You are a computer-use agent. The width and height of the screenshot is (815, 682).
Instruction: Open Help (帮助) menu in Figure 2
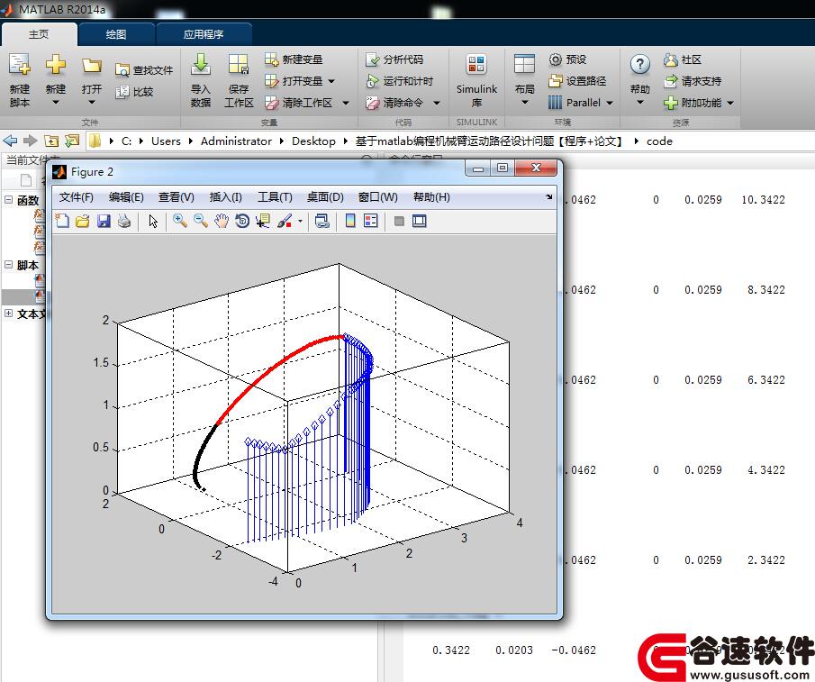(431, 197)
